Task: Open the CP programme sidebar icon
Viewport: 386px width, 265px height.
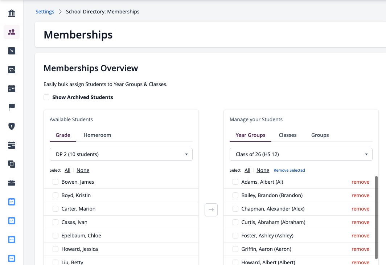Action: [x=12, y=221]
